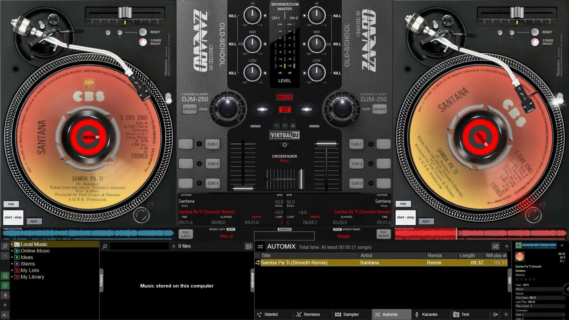Image resolution: width=569 pixels, height=320 pixels.
Task: Click the GUI RIGHT button
Action: (x=384, y=234)
